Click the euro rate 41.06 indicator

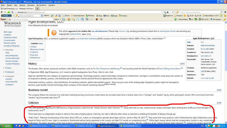(x=198, y=16)
